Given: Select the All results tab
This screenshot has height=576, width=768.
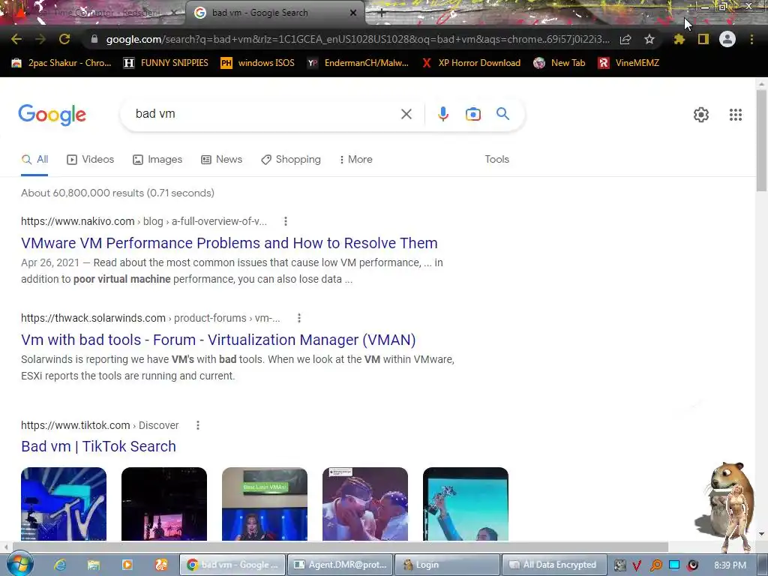Looking at the screenshot, I should [x=34, y=160].
